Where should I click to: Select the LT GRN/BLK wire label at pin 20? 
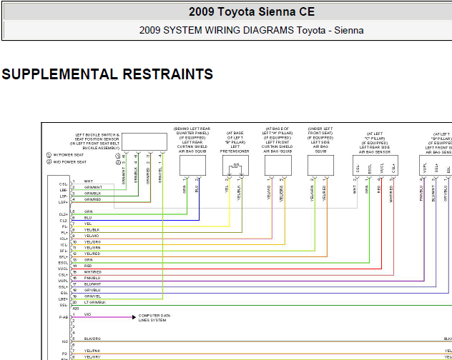[x=95, y=302]
